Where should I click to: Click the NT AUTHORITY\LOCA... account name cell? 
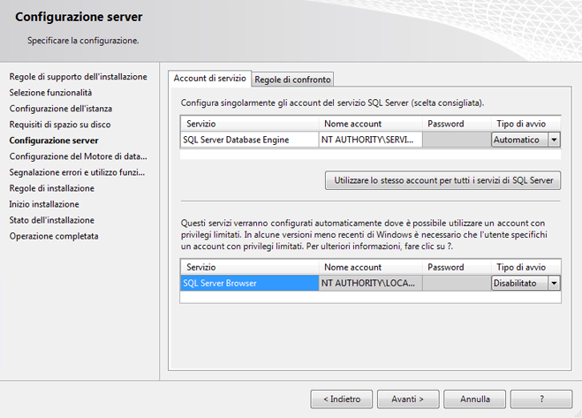370,283
